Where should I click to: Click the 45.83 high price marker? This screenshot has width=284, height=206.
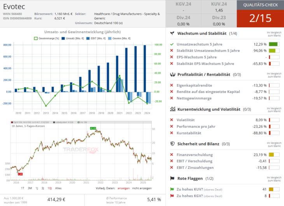click(x=93, y=129)
